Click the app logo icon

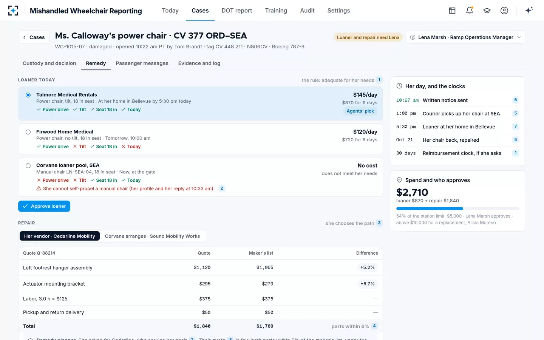[13, 11]
